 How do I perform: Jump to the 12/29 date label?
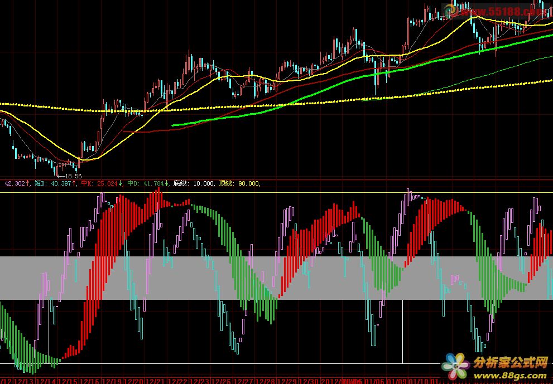[287, 381]
